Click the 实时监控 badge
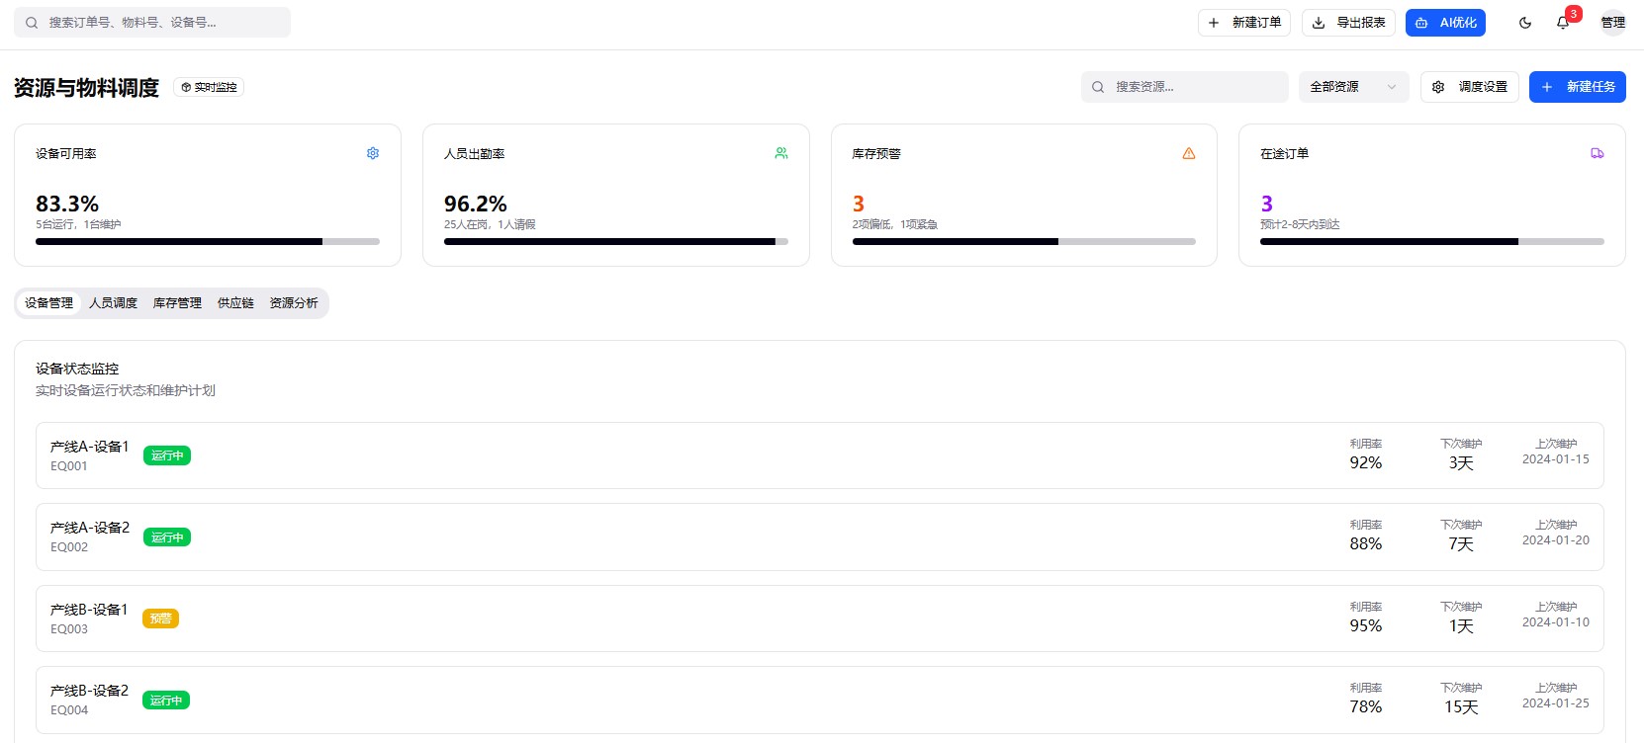 click(x=209, y=87)
